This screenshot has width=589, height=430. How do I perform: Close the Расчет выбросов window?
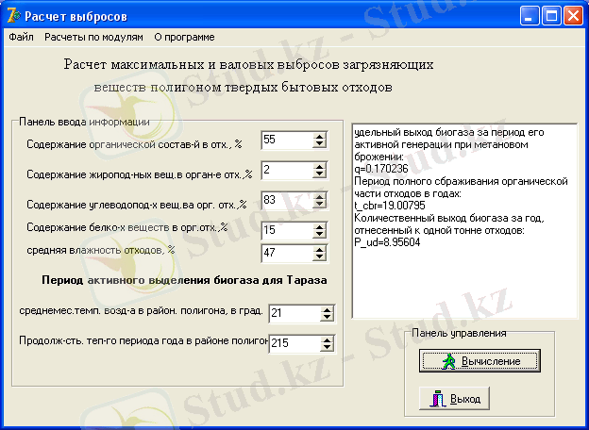coord(573,16)
